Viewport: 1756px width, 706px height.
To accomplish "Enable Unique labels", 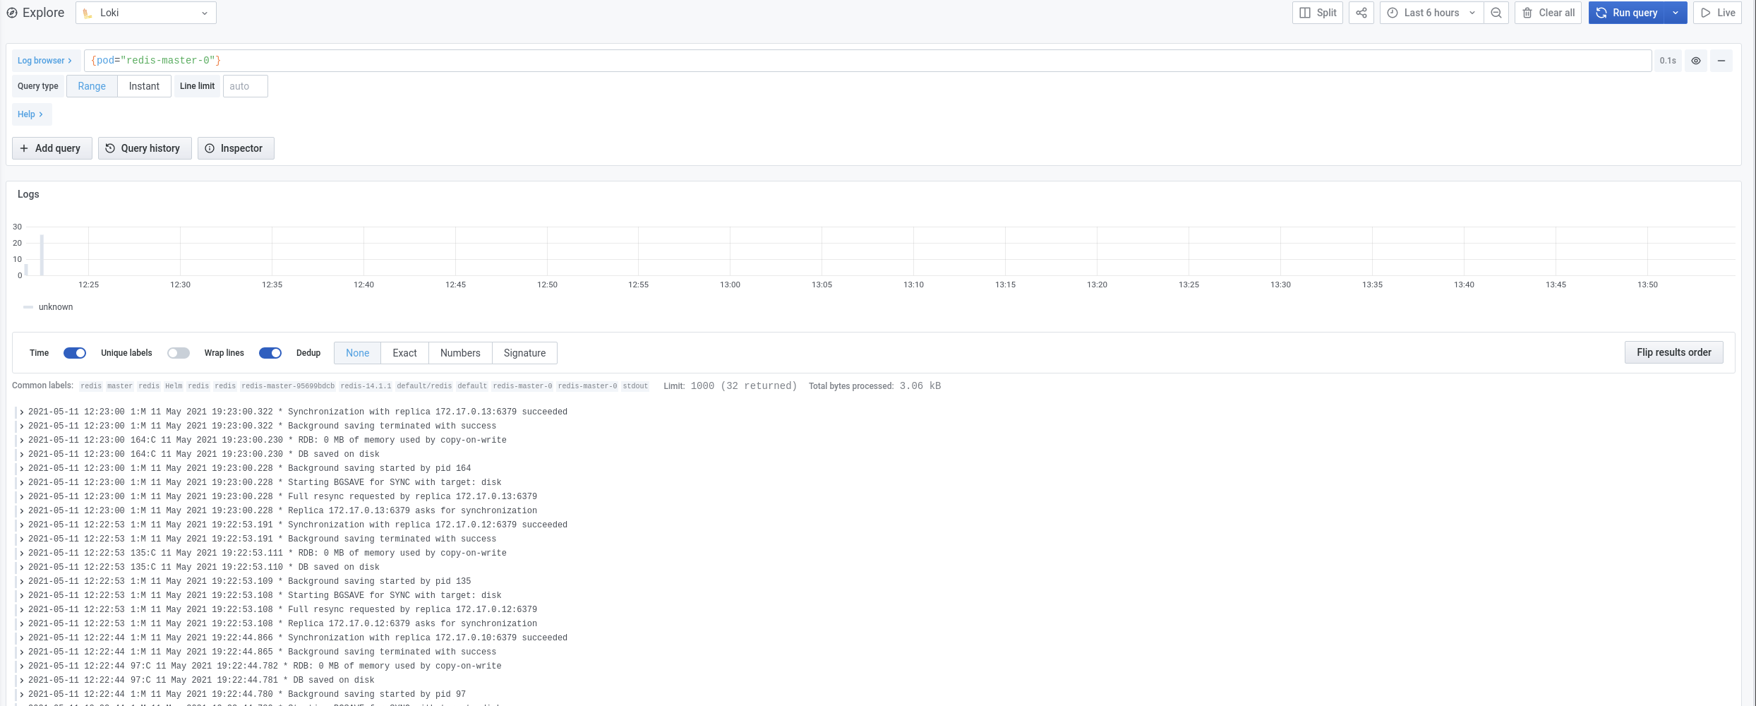I will click(x=179, y=352).
